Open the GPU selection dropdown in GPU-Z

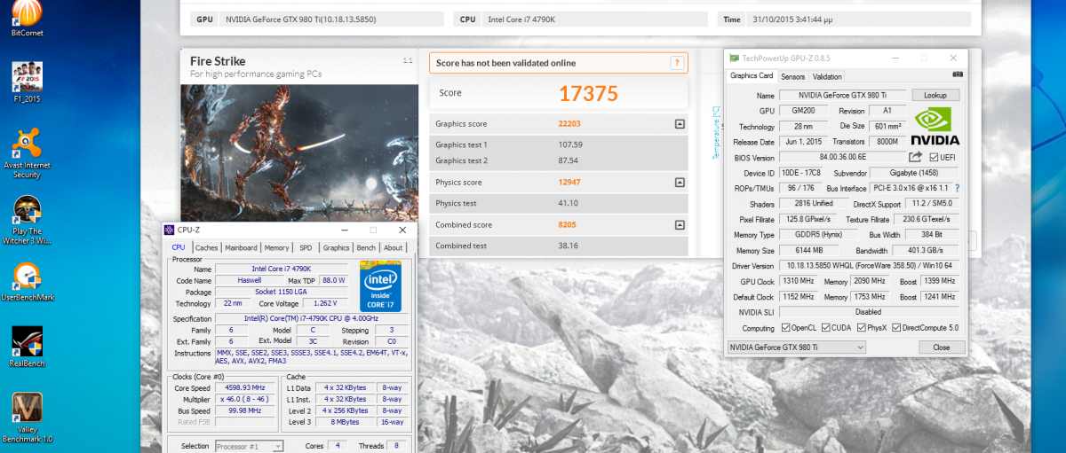tap(796, 348)
